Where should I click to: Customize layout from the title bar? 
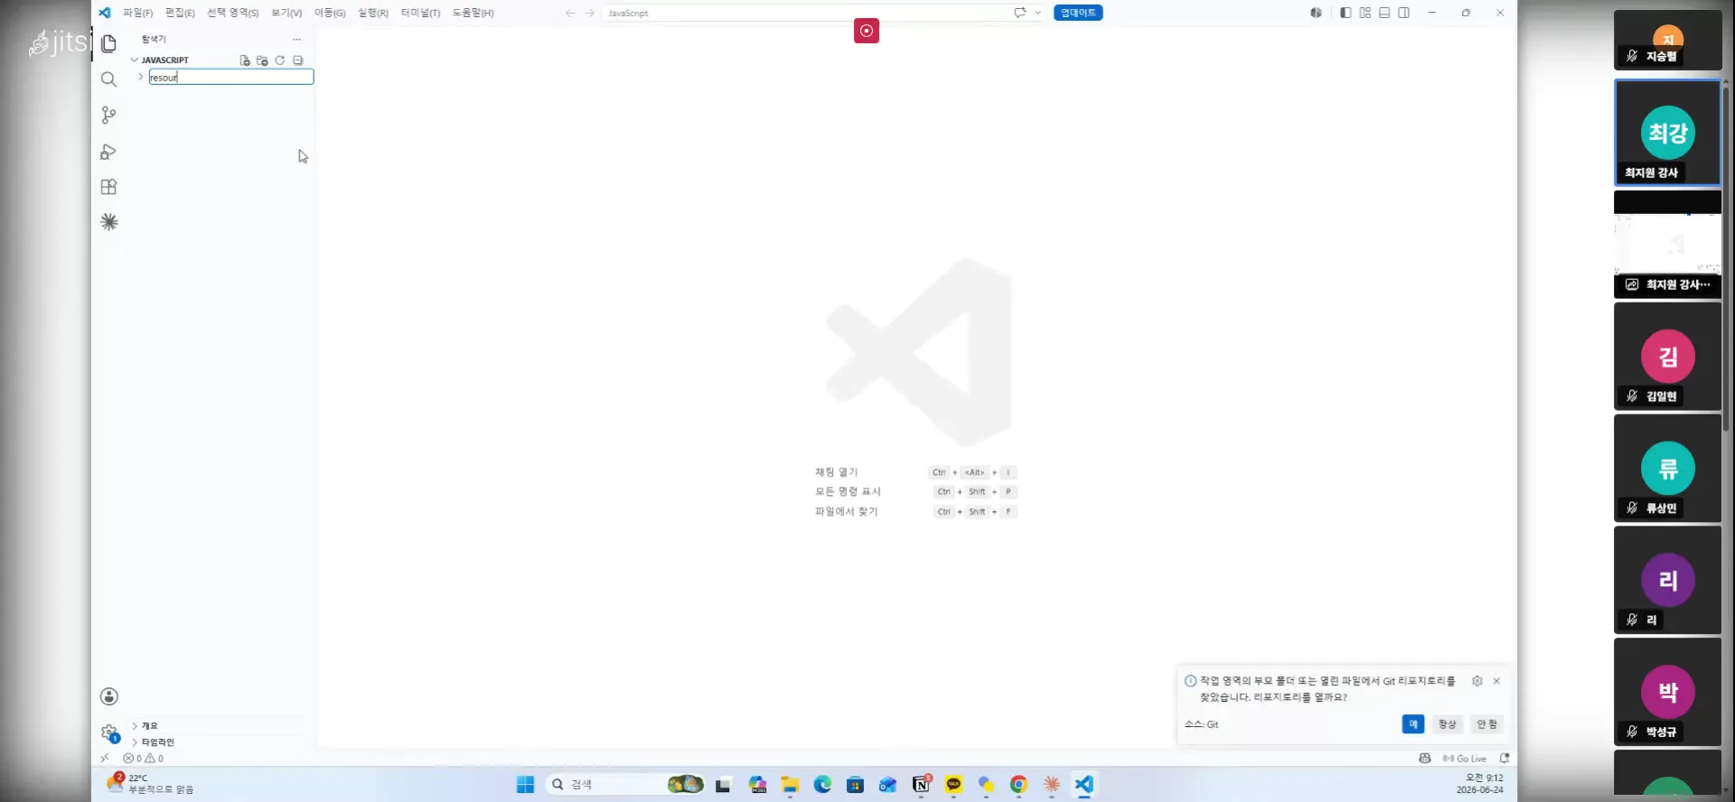coord(1365,13)
